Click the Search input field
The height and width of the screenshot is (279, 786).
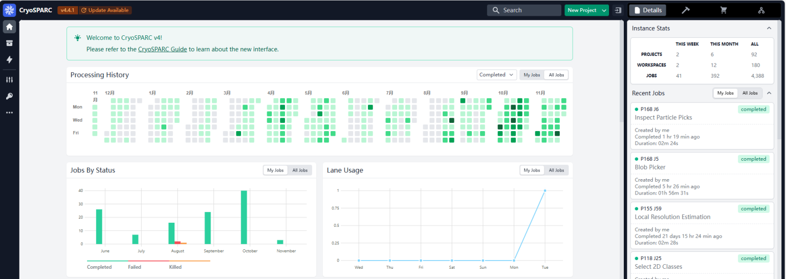click(x=524, y=10)
